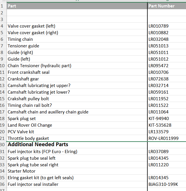
Task: Click cell 'Valve cover gasket (right)'
Action: tap(77, 32)
